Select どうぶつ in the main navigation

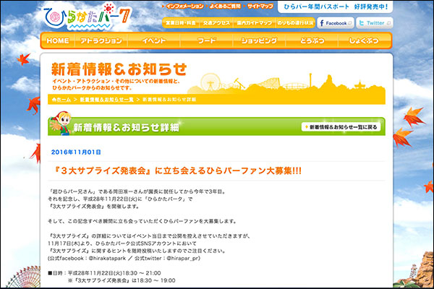click(312, 40)
